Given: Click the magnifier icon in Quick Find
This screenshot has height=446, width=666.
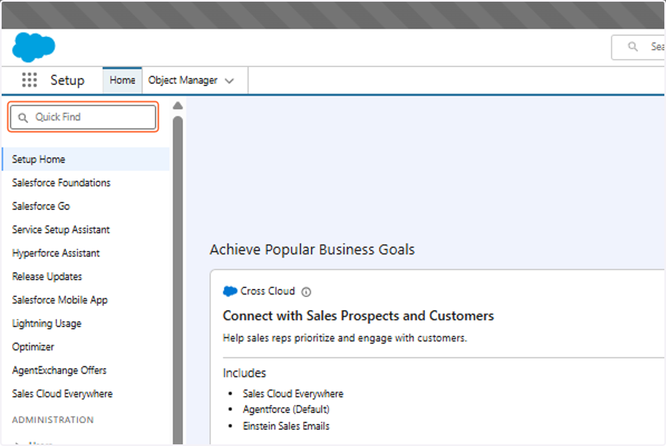Looking at the screenshot, I should [23, 117].
